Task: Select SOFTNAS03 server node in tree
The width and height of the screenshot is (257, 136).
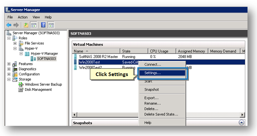Action: pyautogui.click(x=46, y=59)
